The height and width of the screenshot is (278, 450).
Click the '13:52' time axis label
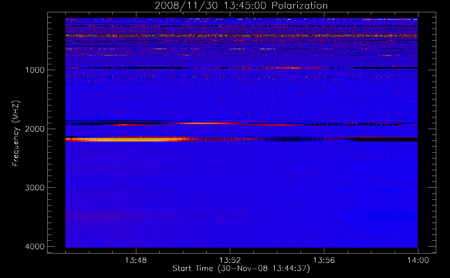pos(230,260)
